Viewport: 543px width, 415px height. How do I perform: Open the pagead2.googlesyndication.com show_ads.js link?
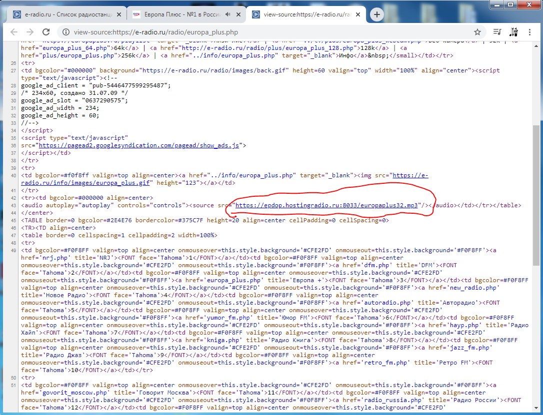point(139,145)
